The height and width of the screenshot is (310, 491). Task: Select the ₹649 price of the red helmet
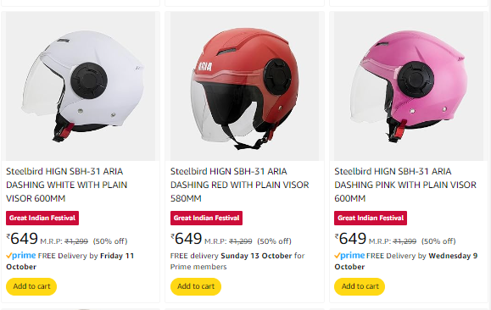coord(187,239)
